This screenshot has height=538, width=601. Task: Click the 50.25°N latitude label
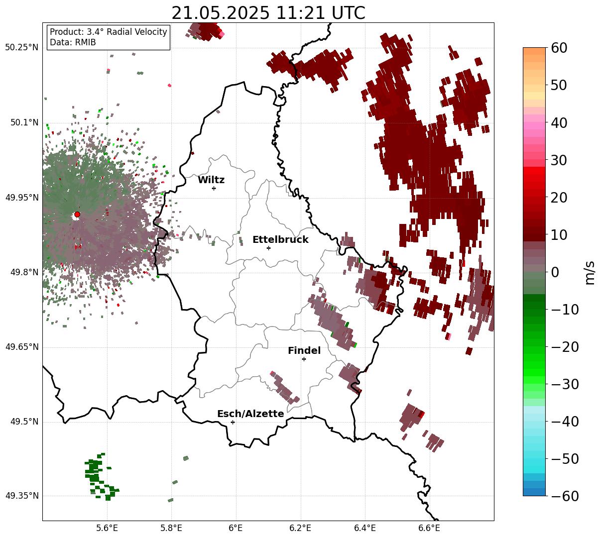(21, 48)
